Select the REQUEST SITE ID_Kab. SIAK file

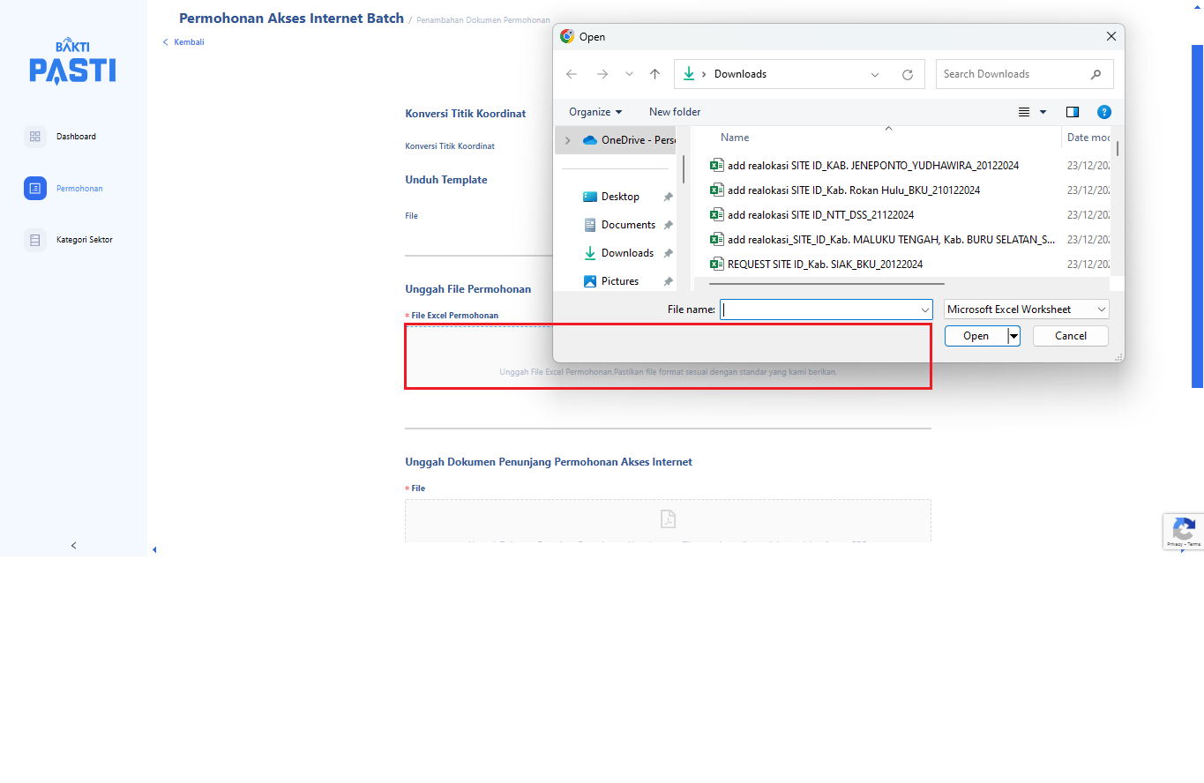825,264
